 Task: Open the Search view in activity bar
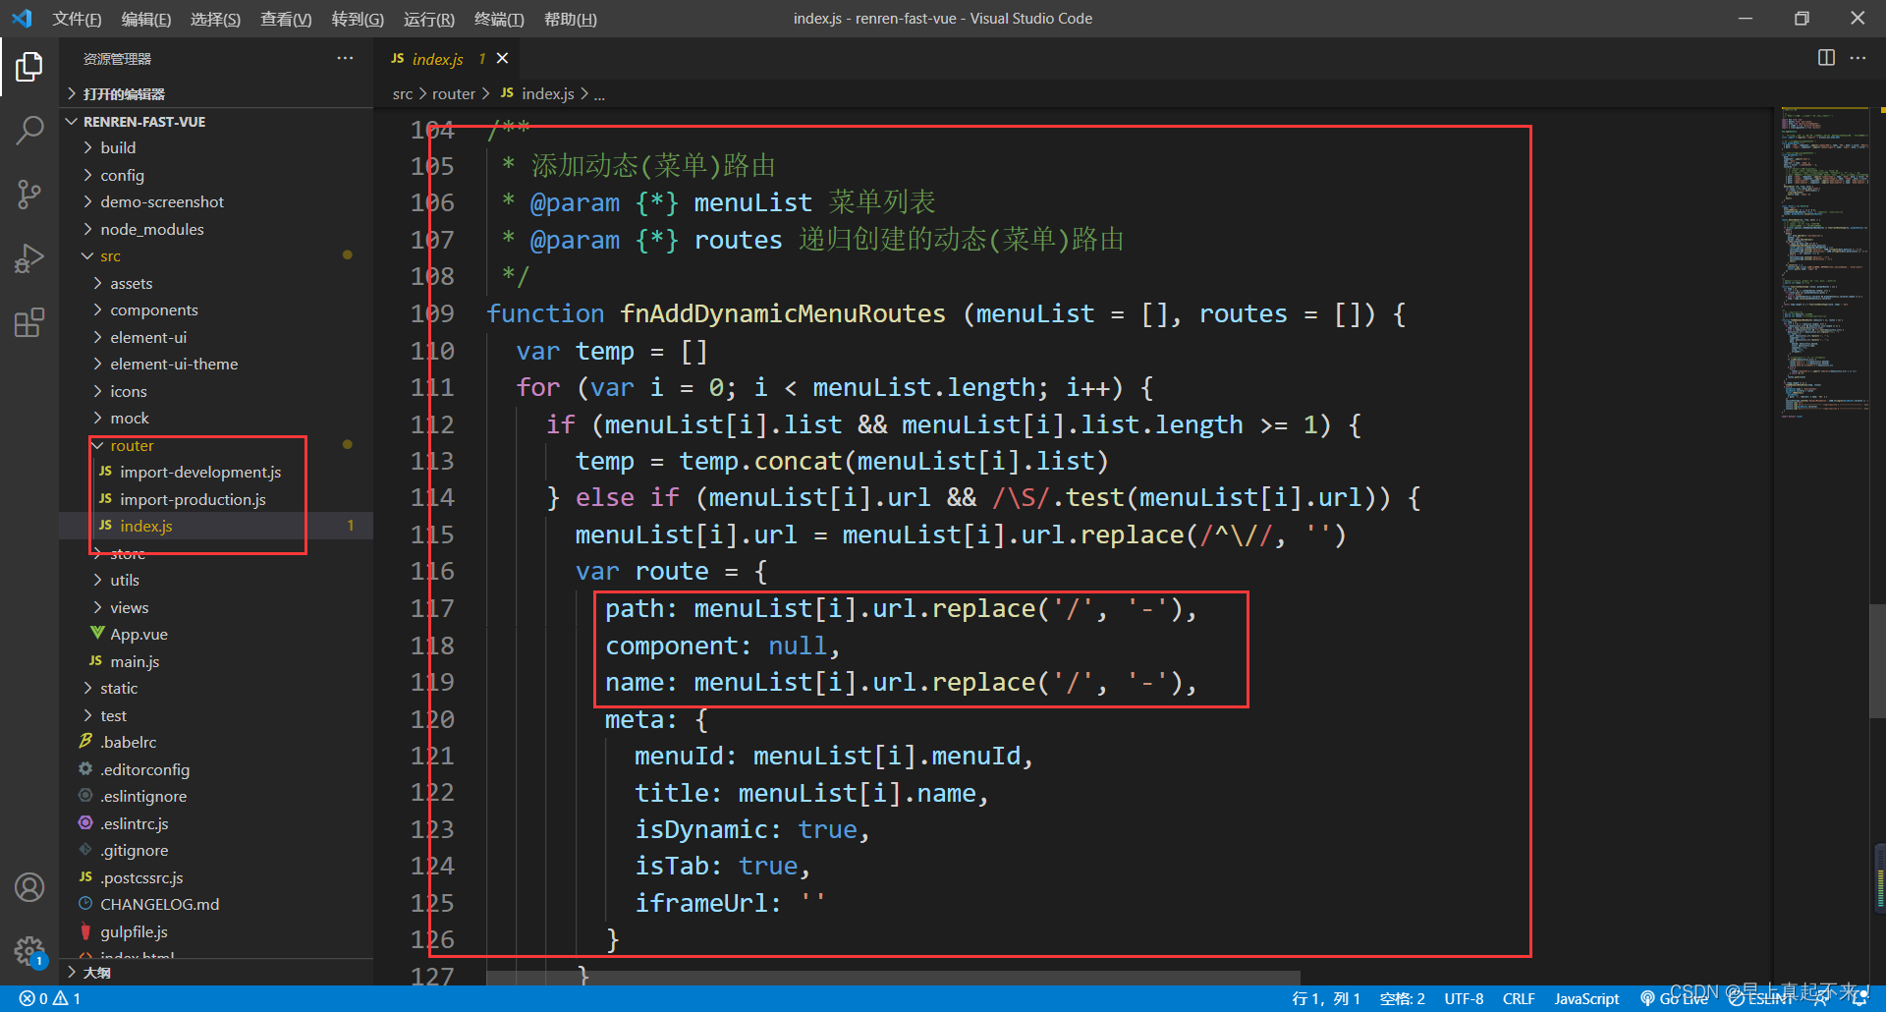pos(29,130)
